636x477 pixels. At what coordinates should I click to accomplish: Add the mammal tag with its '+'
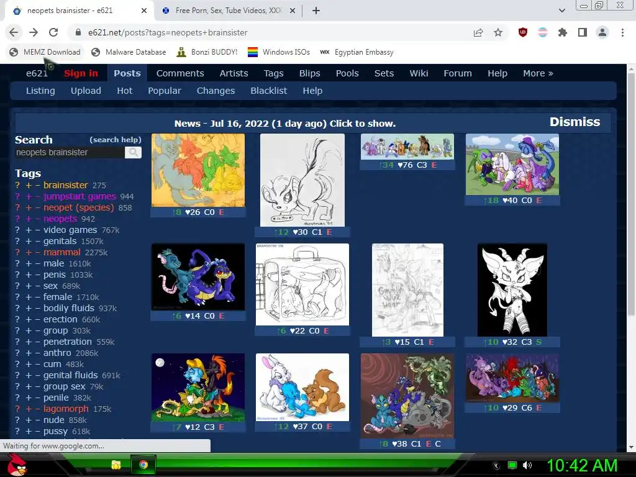(x=29, y=252)
